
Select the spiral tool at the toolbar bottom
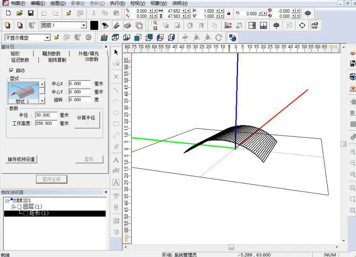116,232
